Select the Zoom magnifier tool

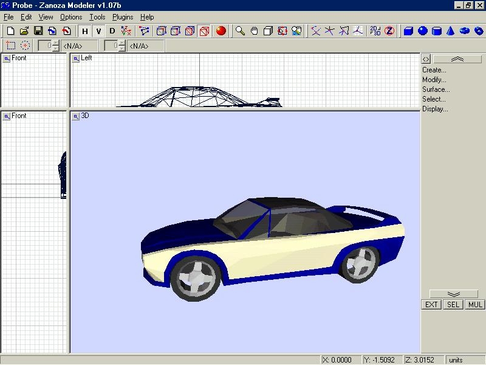[241, 30]
